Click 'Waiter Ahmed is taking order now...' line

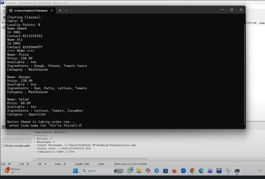pyautogui.click(x=41, y=122)
